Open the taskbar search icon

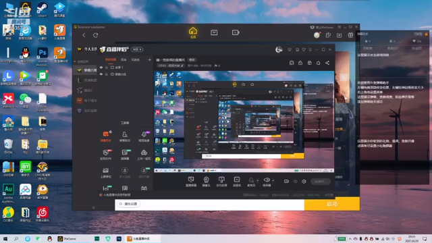16,239
